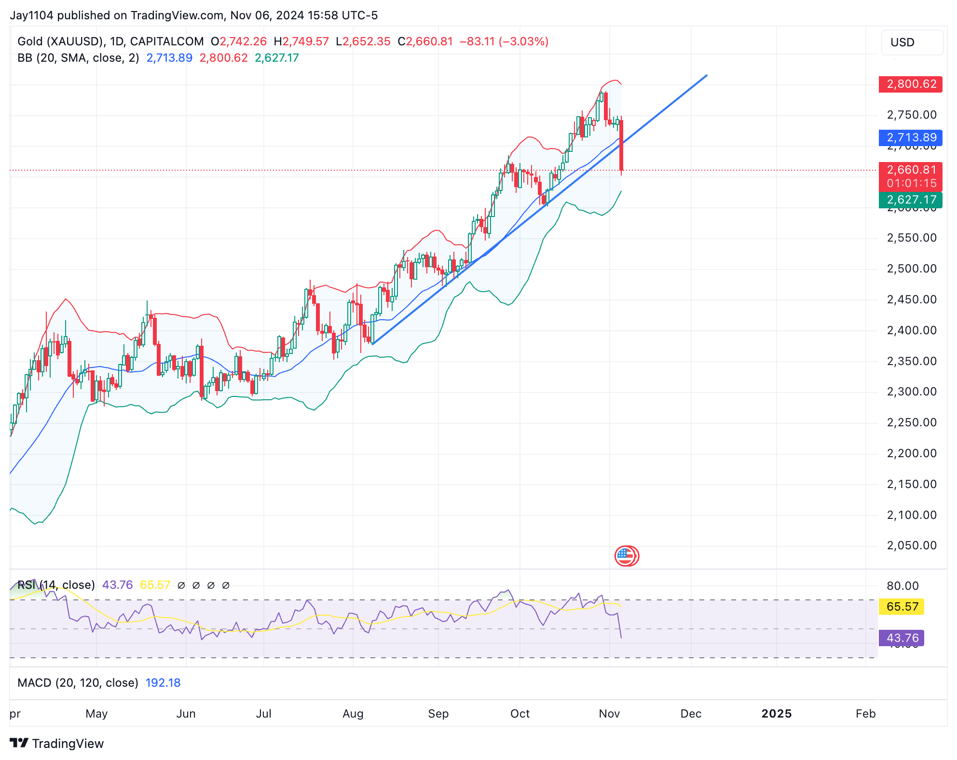The image size is (957, 760).
Task: Click the green 2,627.17 lower band label
Action: 911,200
